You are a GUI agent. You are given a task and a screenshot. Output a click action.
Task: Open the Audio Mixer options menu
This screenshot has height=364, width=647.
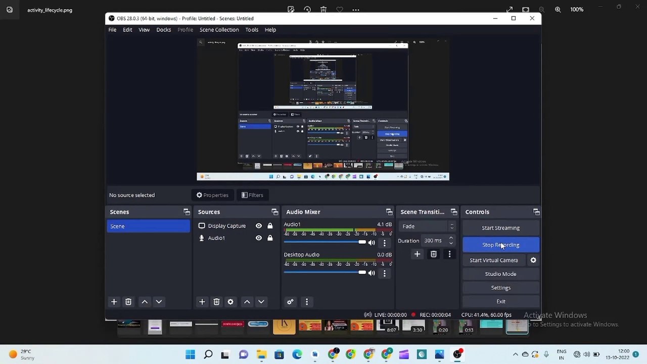(307, 302)
